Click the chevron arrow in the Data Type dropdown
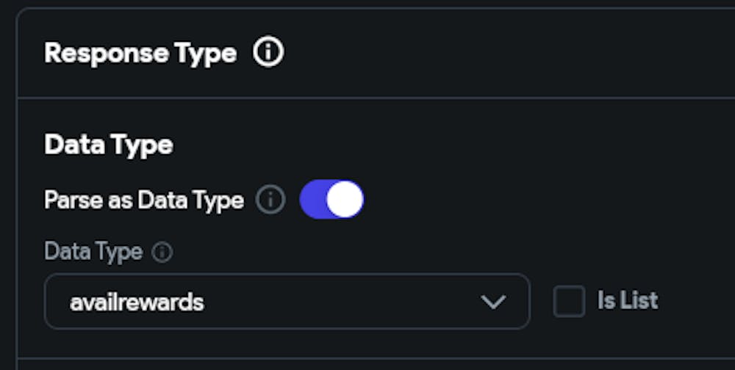The height and width of the screenshot is (370, 735). [x=492, y=301]
